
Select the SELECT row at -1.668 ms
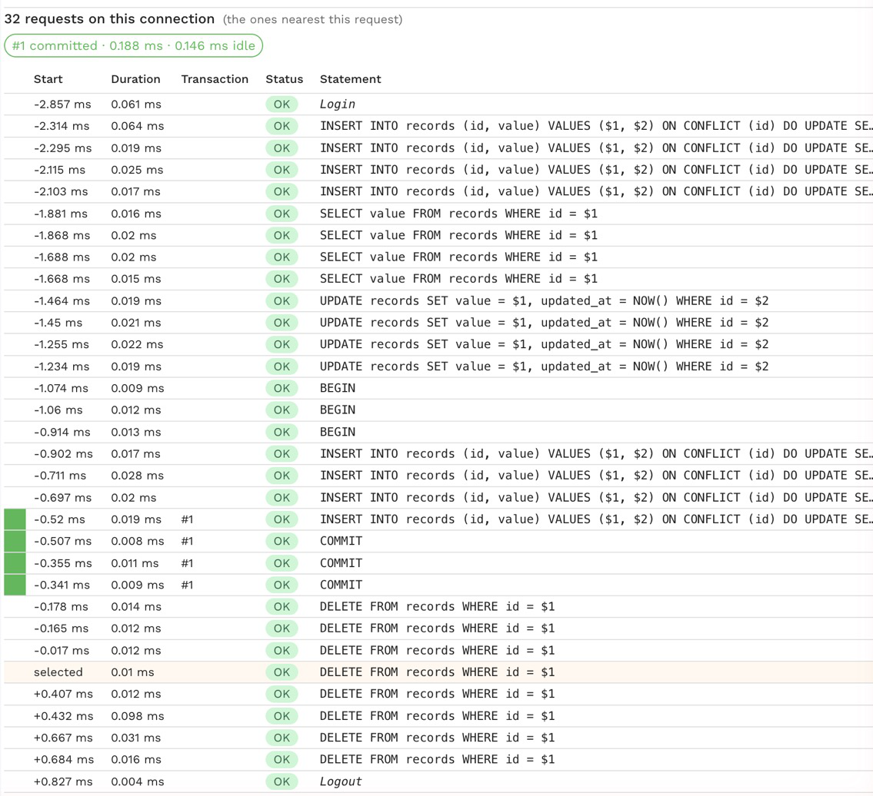[x=438, y=279]
